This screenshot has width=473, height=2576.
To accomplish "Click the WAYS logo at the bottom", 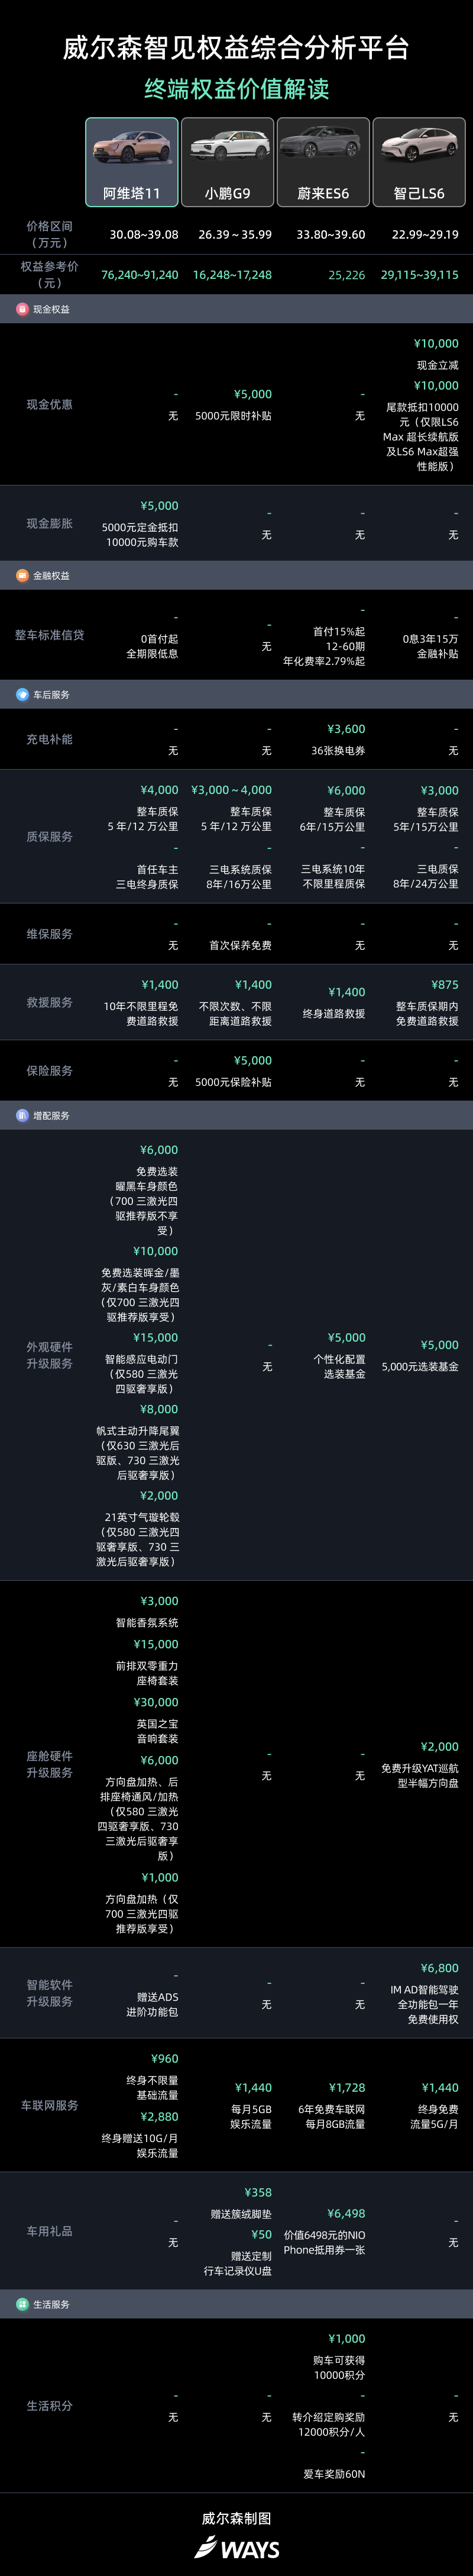I will click(x=237, y=2548).
